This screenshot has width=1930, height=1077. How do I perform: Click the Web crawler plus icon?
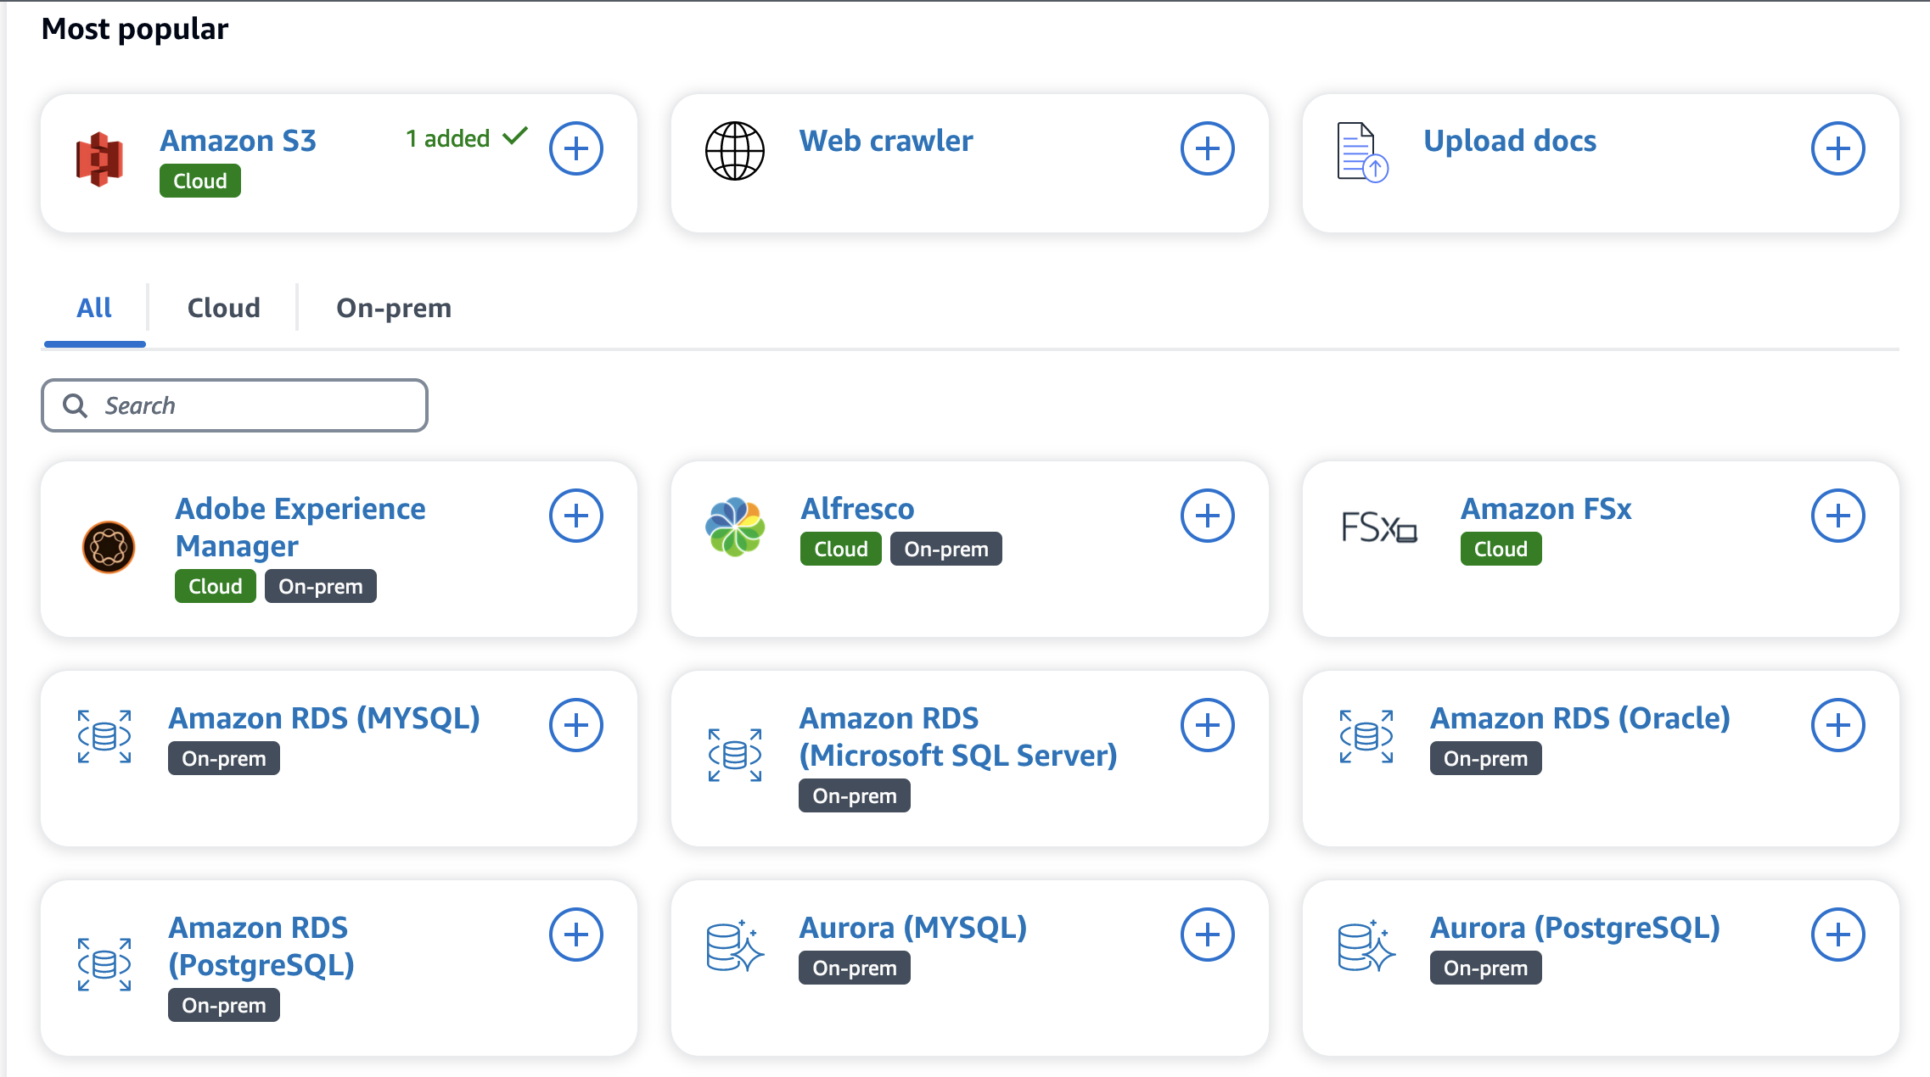click(x=1207, y=149)
